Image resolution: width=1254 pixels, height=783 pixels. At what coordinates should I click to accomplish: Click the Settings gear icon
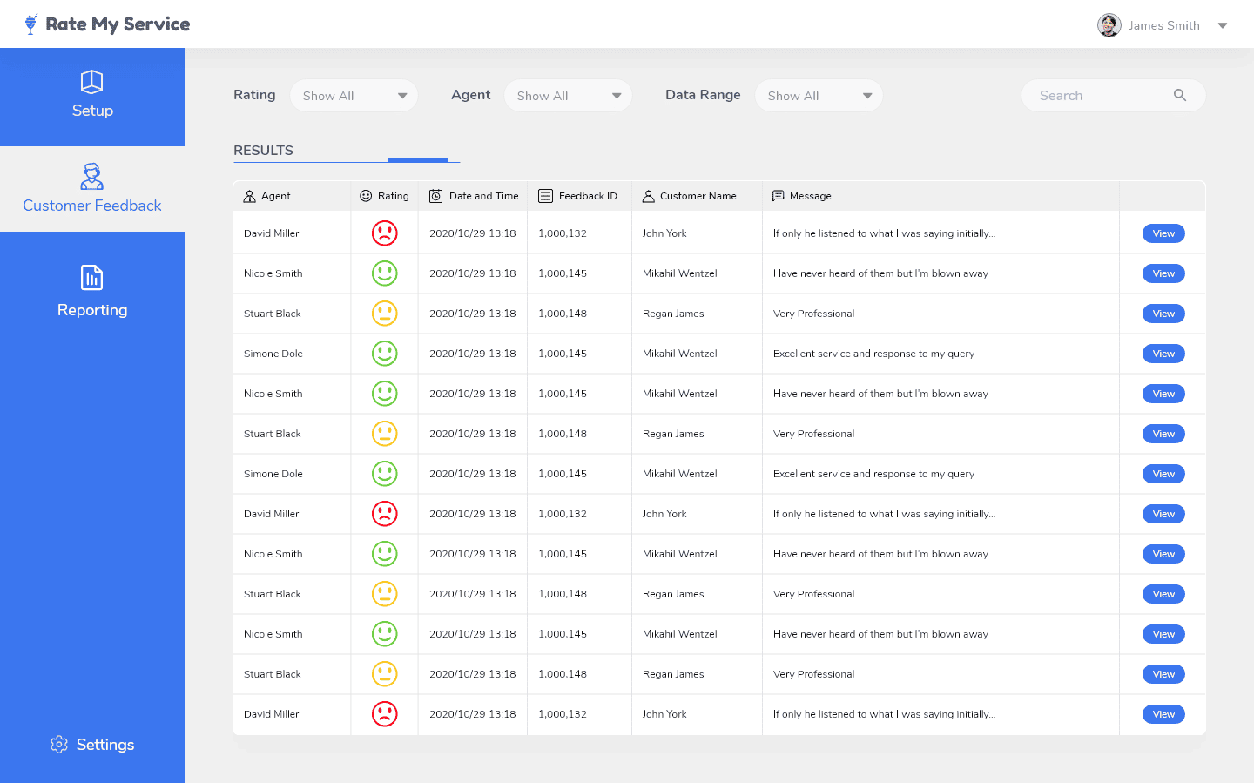click(59, 745)
